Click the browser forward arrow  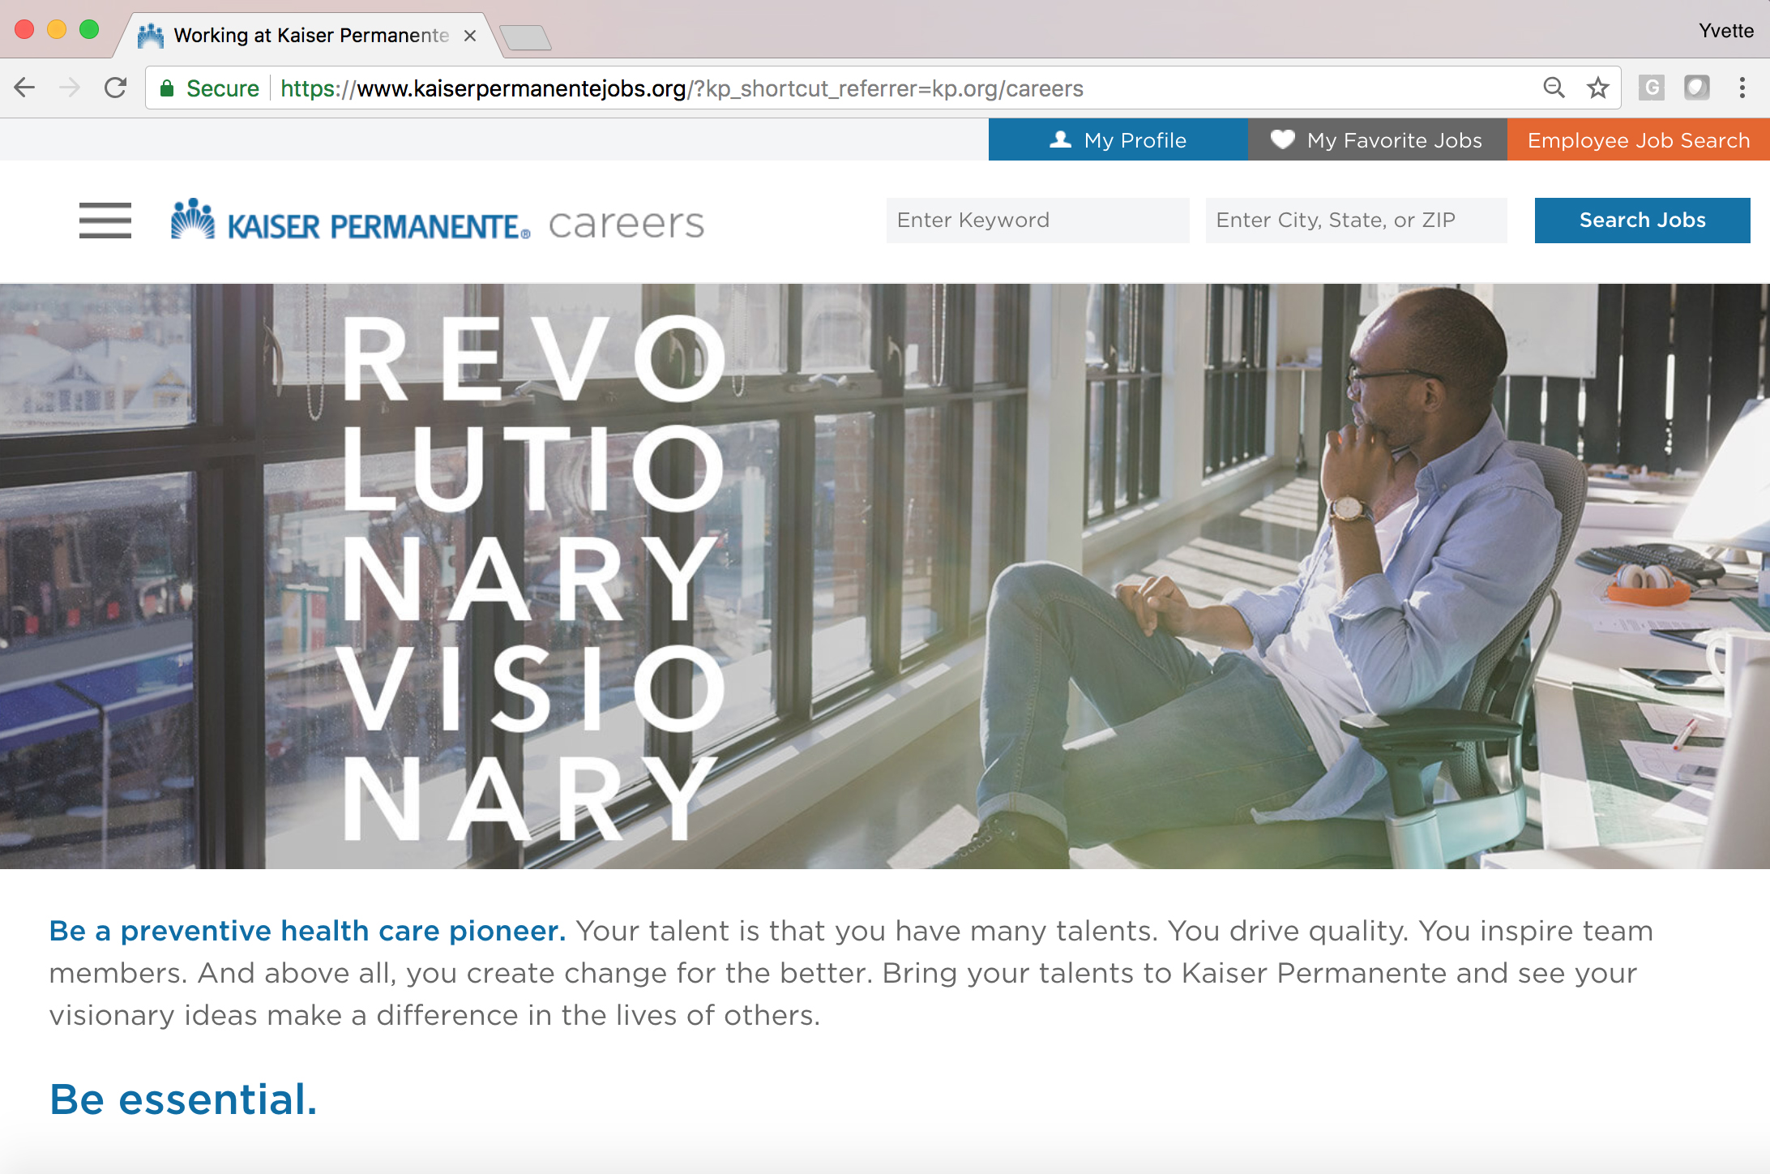[x=71, y=88]
